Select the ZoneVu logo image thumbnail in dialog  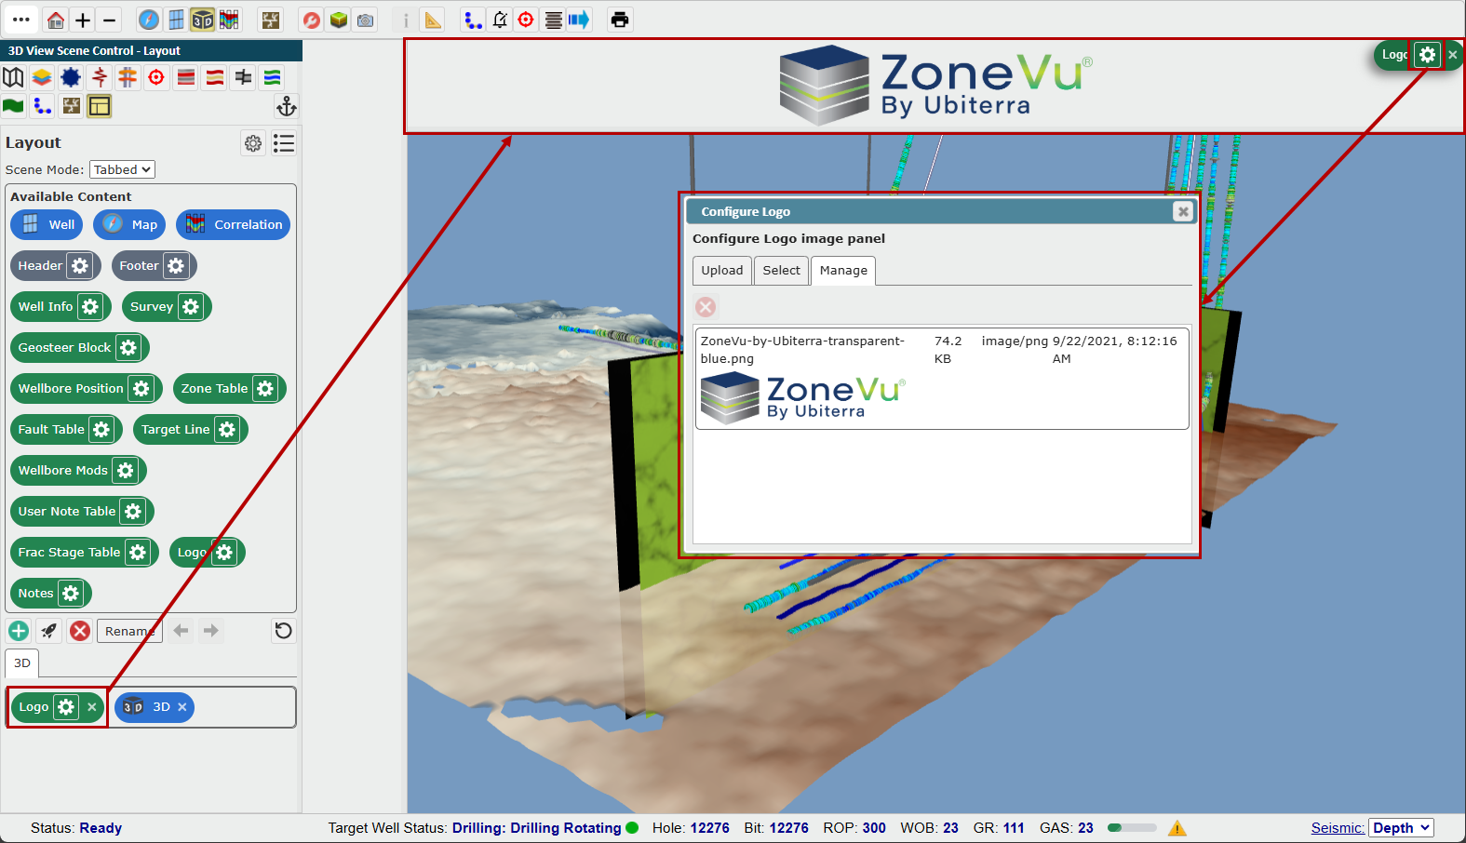pos(803,397)
